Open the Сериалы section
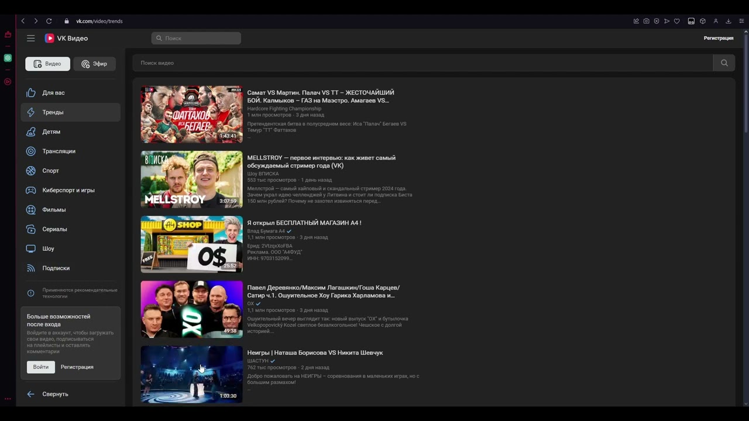This screenshot has width=749, height=421. (x=70, y=229)
